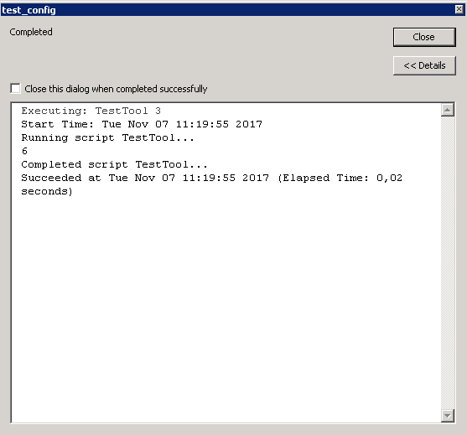The height and width of the screenshot is (435, 467).
Task: Click the word seconds) on last line
Action: point(47,191)
